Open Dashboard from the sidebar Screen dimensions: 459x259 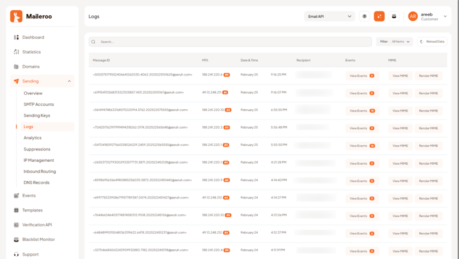[x=33, y=37]
